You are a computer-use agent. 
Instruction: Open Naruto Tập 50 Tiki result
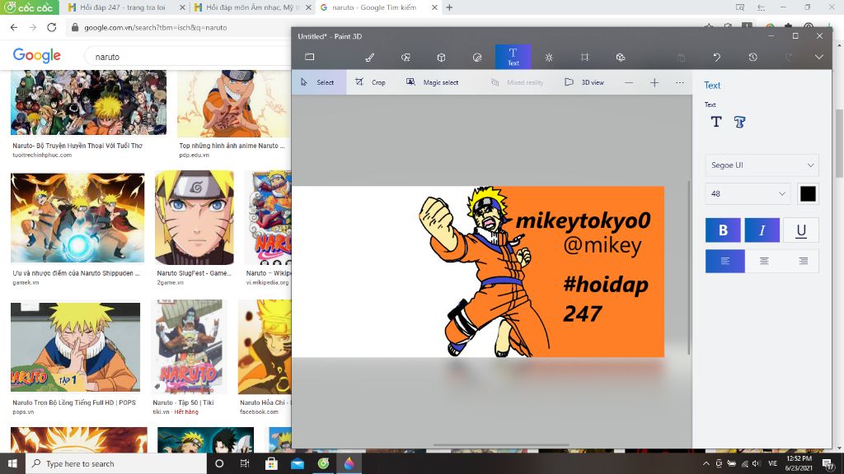[x=189, y=346]
